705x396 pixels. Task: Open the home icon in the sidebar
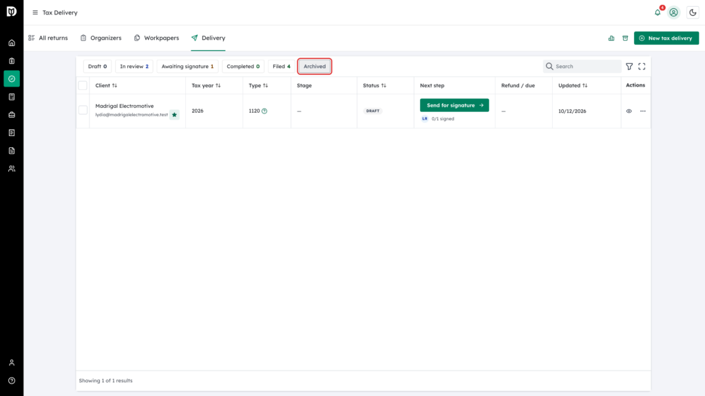(12, 43)
